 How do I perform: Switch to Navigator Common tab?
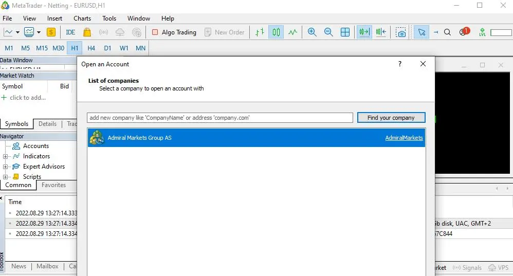(x=18, y=185)
